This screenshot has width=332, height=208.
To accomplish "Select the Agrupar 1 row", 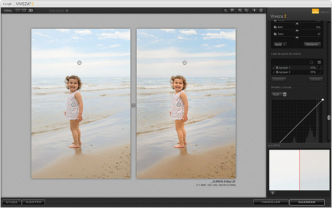I will [x=297, y=68].
